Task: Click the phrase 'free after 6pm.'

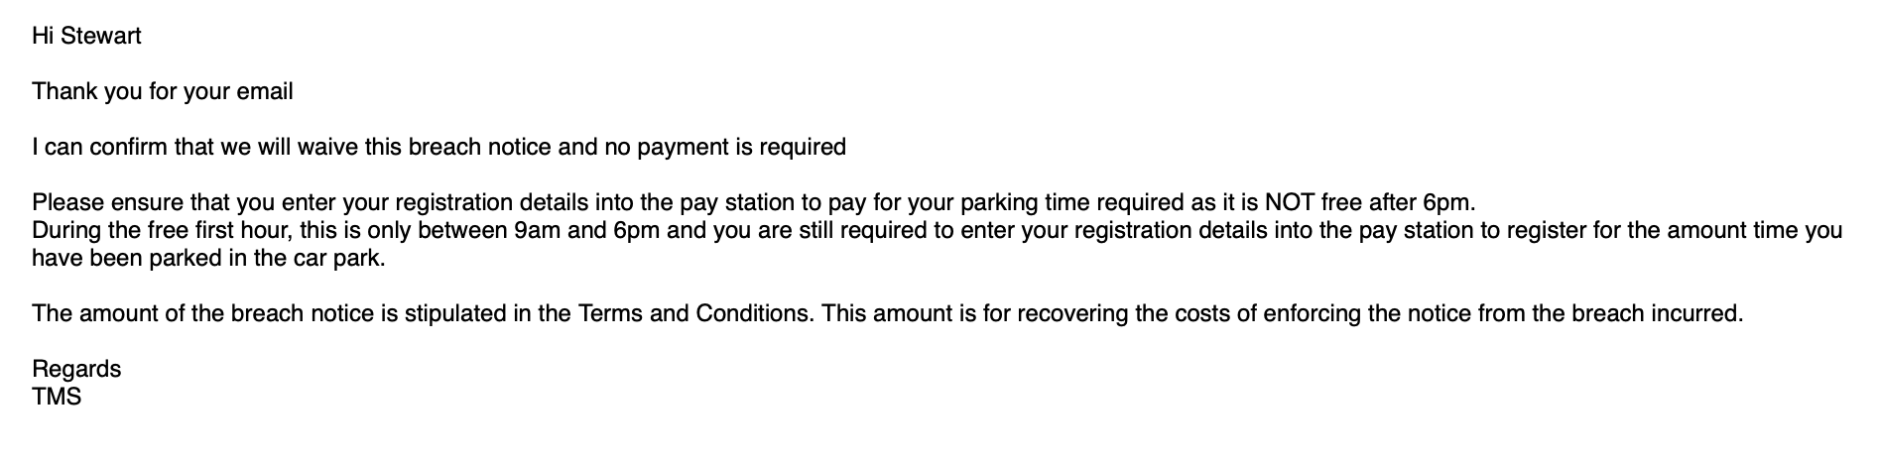Action: pyautogui.click(x=1399, y=203)
